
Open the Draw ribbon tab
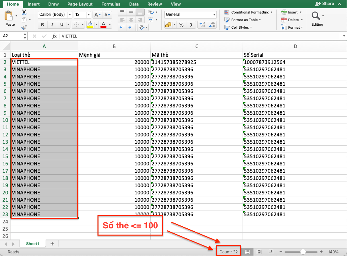54,4
